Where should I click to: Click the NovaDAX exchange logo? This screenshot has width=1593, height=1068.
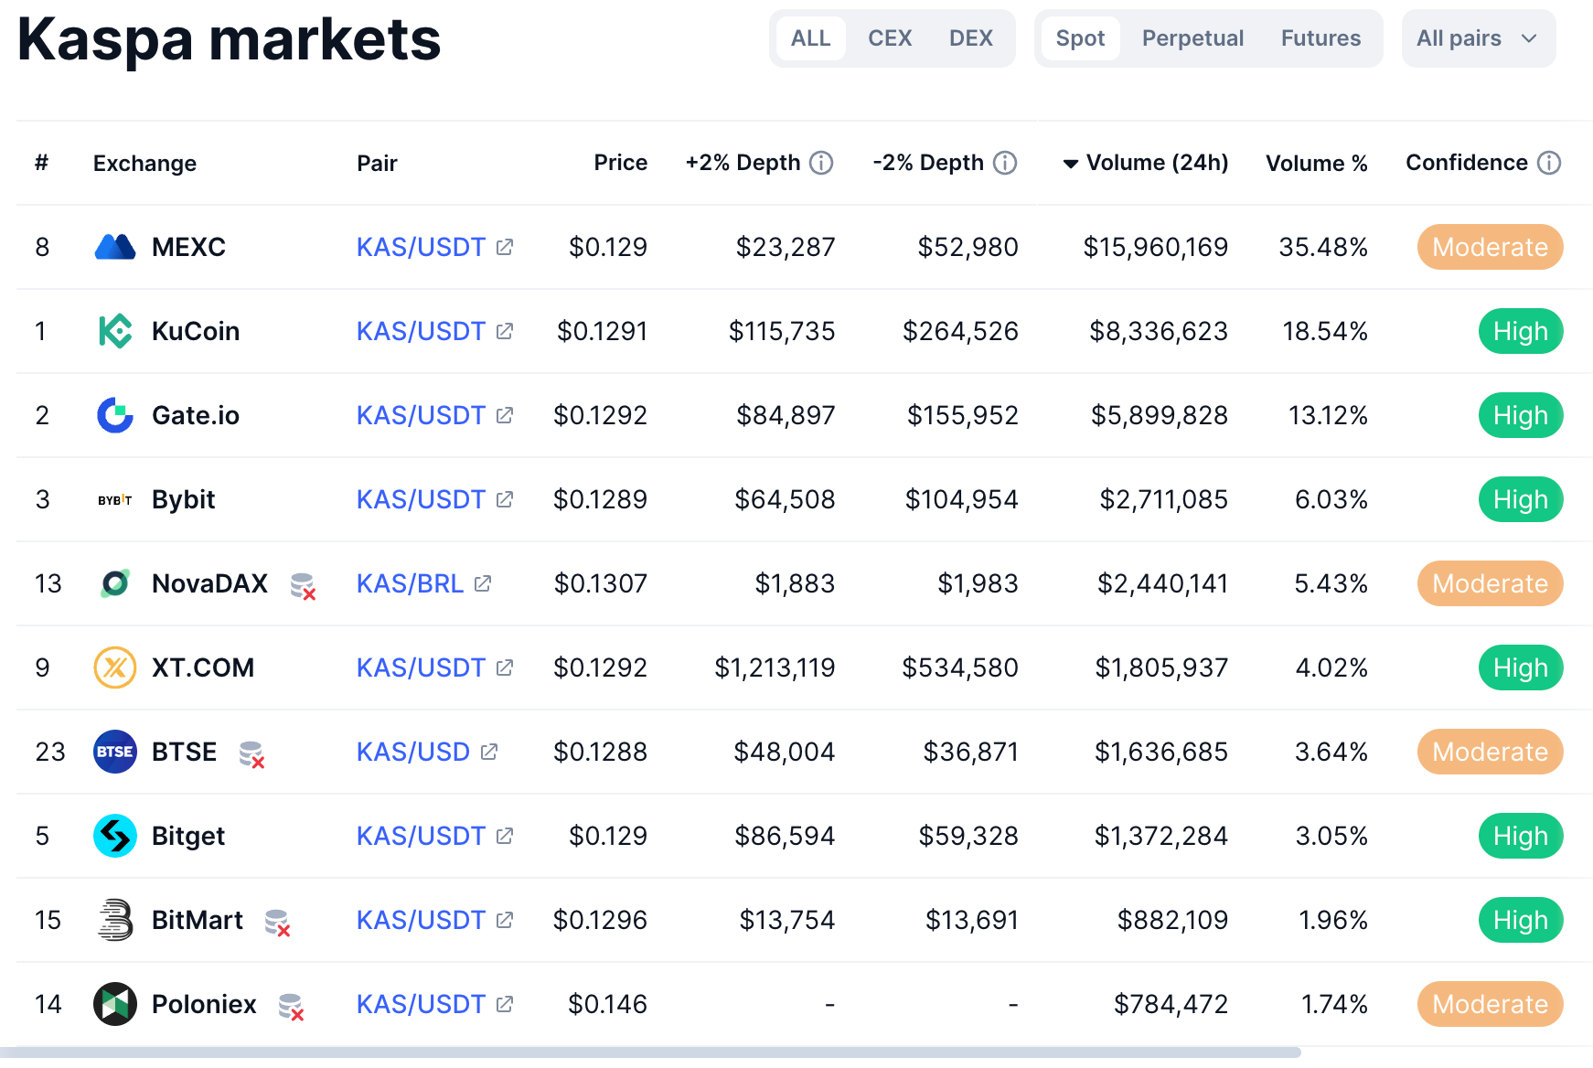coord(115,583)
